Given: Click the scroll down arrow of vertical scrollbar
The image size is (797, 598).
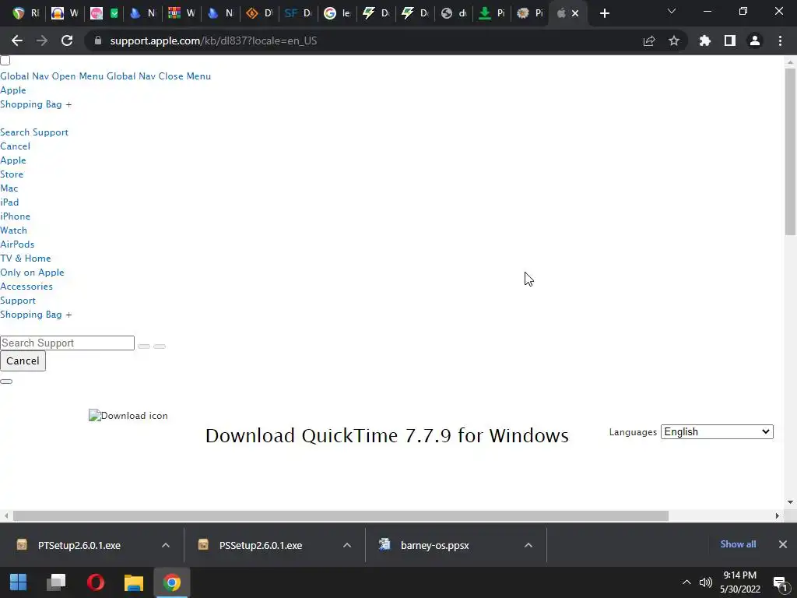Looking at the screenshot, I should [790, 502].
